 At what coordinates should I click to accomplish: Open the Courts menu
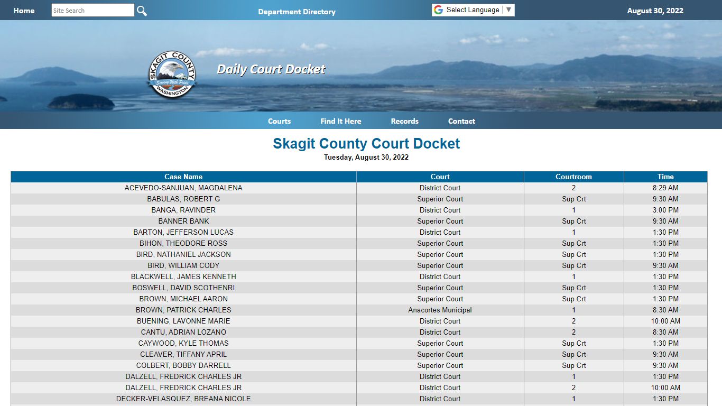pos(280,121)
